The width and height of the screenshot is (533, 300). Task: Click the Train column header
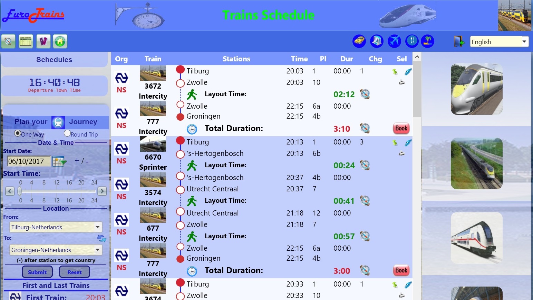click(153, 59)
